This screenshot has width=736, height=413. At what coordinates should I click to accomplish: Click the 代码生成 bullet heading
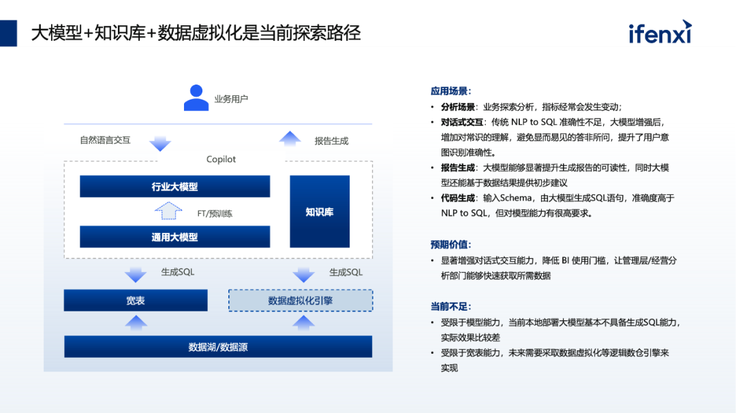(x=458, y=198)
